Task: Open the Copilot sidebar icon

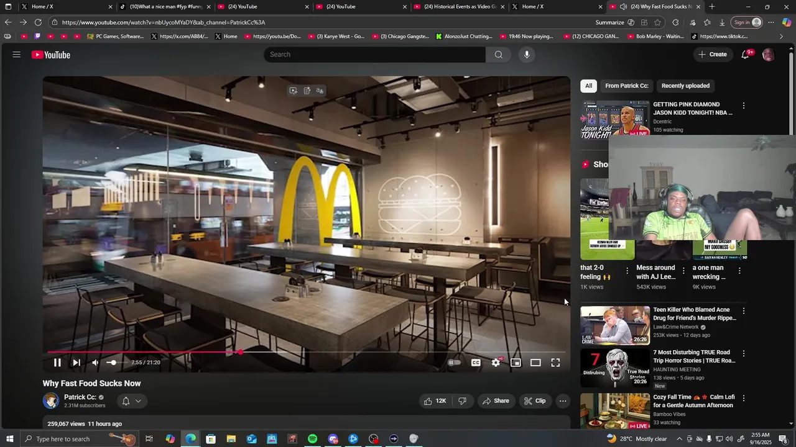Action: click(x=787, y=22)
